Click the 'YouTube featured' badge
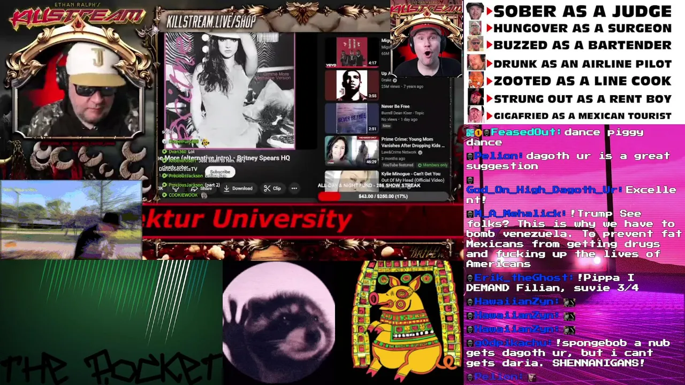This screenshot has width=685, height=385. [397, 165]
